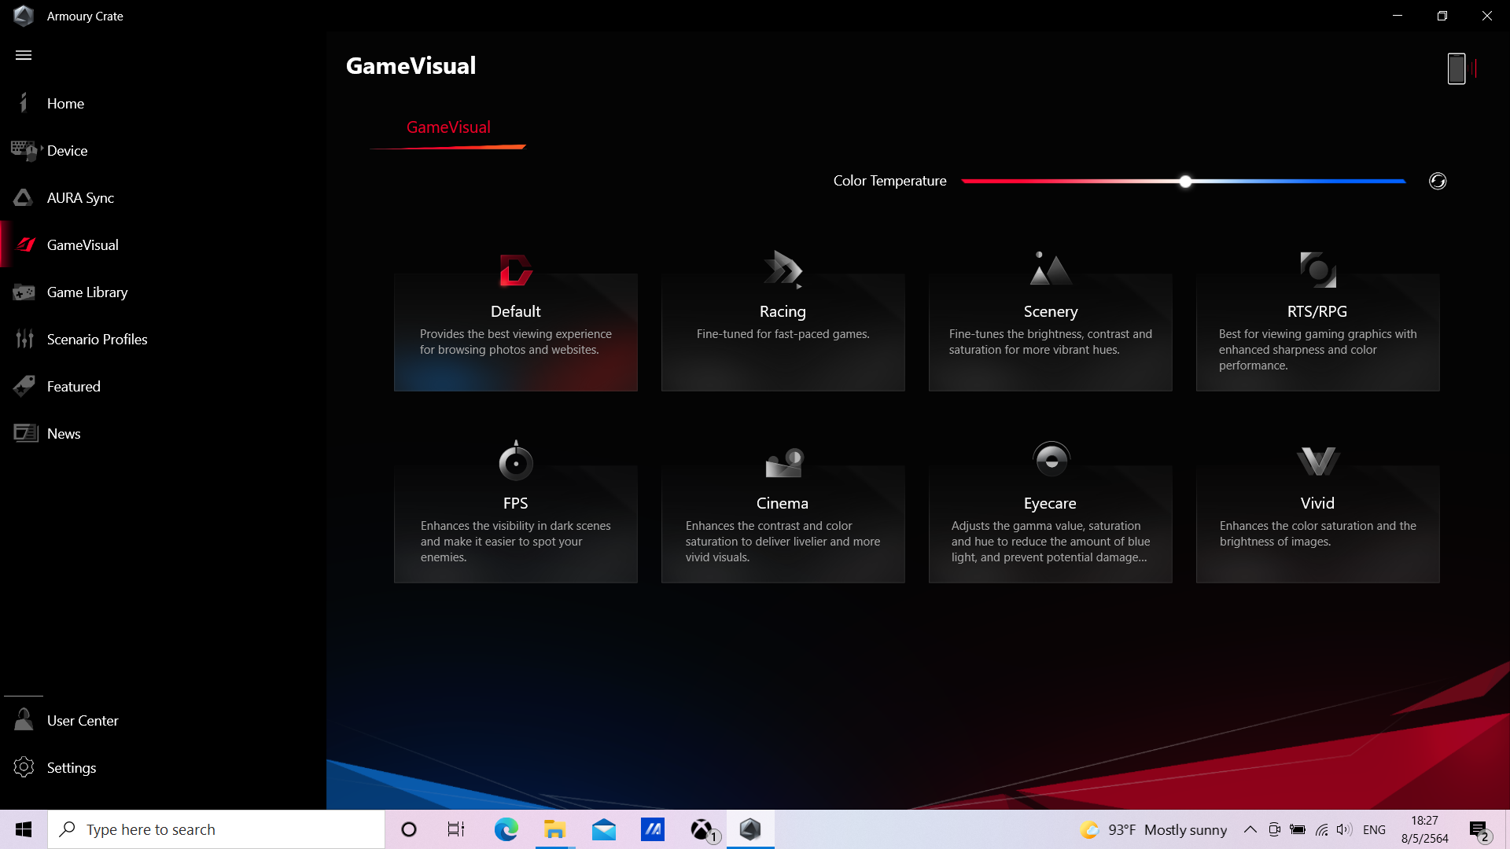Click the News icon in sidebar
Viewport: 1510px width, 849px height.
pyautogui.click(x=25, y=433)
